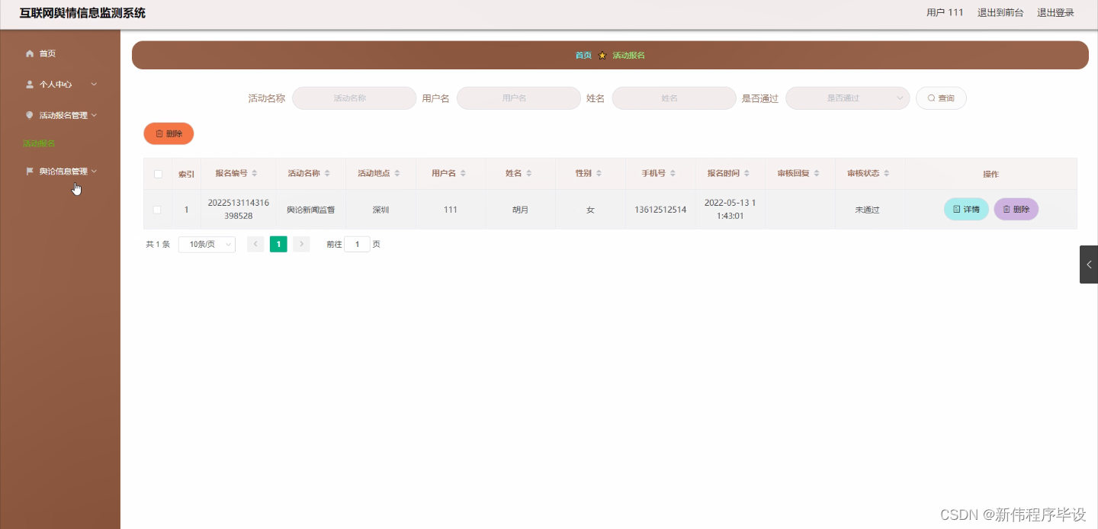Screen dimensions: 1098x529
Task: Focus the 活动名称 search field
Action: 355,98
